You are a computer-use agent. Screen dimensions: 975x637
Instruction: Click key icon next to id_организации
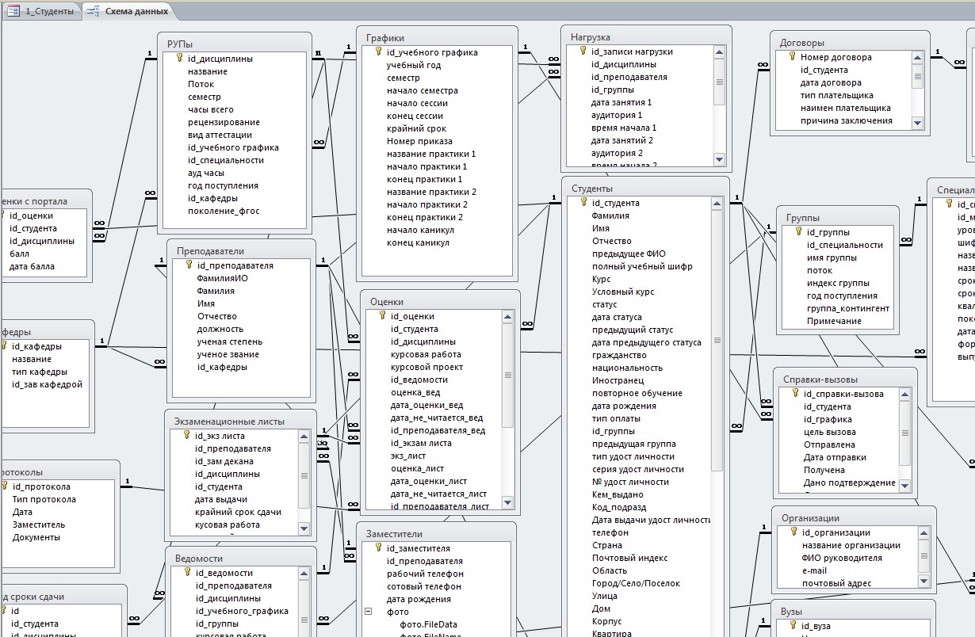[793, 532]
